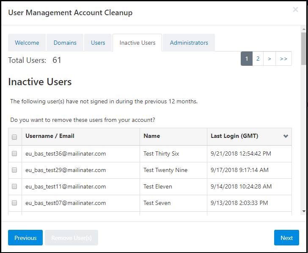
Task: Select the Inactive Users tab
Action: (137, 43)
